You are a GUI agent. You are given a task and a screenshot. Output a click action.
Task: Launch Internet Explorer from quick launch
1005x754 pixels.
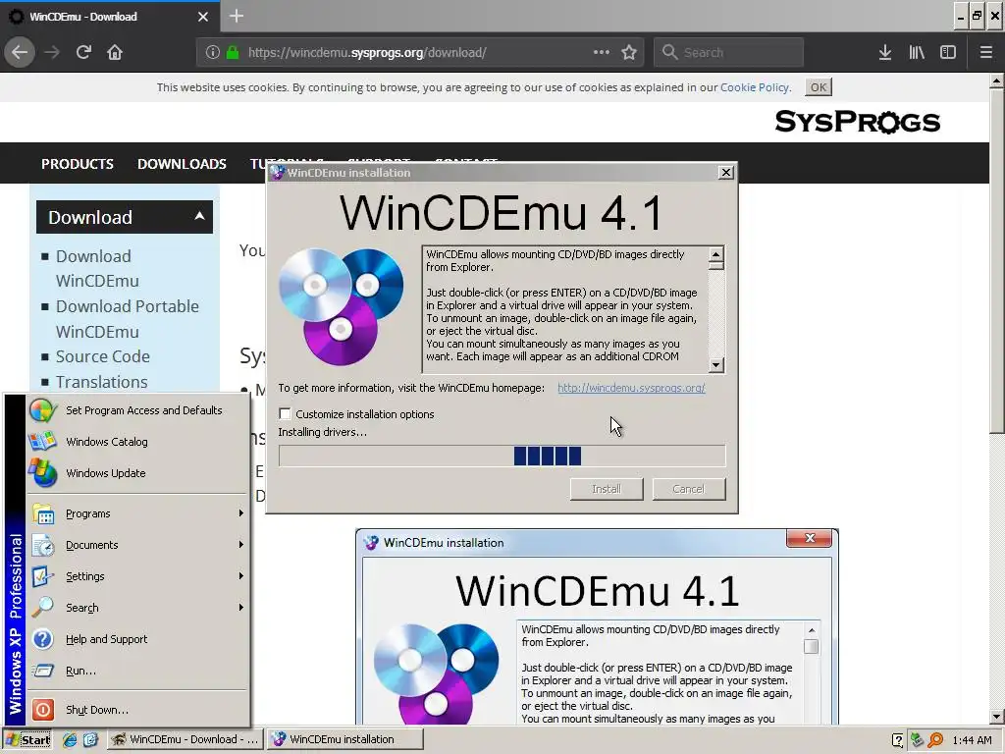point(70,740)
